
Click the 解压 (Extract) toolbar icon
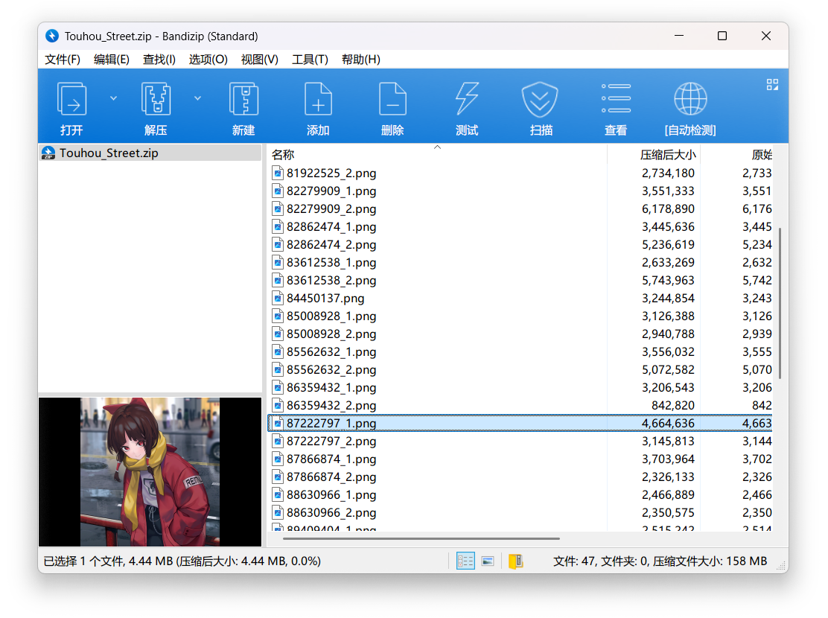pos(156,101)
